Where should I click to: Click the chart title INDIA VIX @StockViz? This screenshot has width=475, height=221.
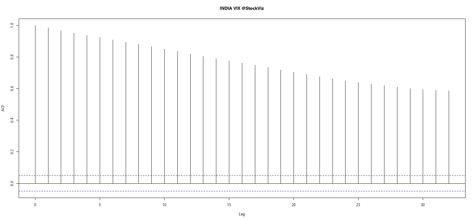tap(242, 9)
